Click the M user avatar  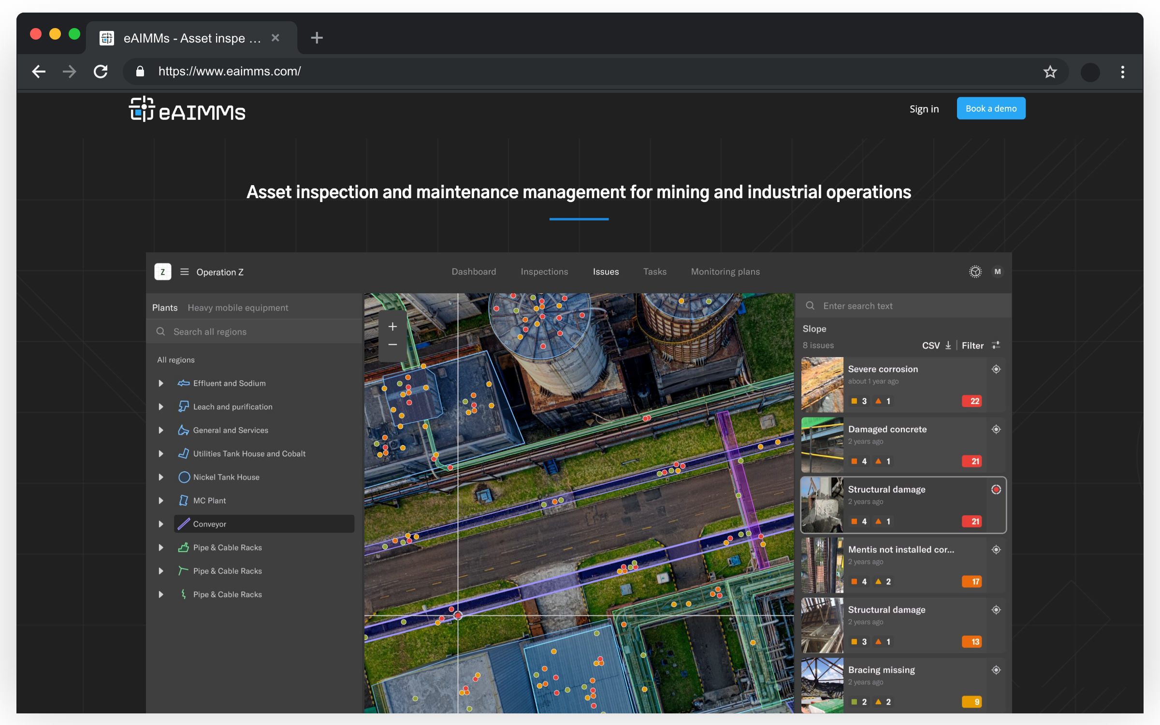(998, 272)
